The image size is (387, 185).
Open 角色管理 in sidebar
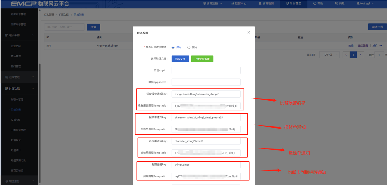[16, 56]
